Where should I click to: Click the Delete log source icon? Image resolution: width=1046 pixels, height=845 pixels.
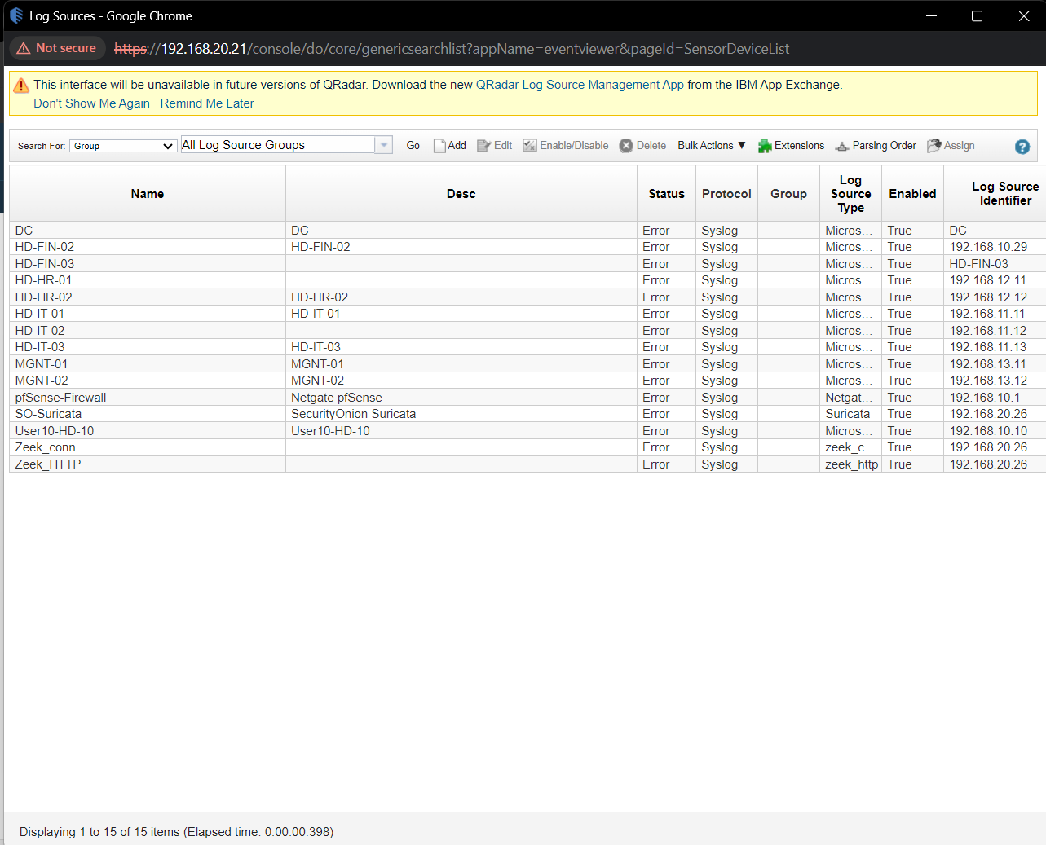coord(626,146)
